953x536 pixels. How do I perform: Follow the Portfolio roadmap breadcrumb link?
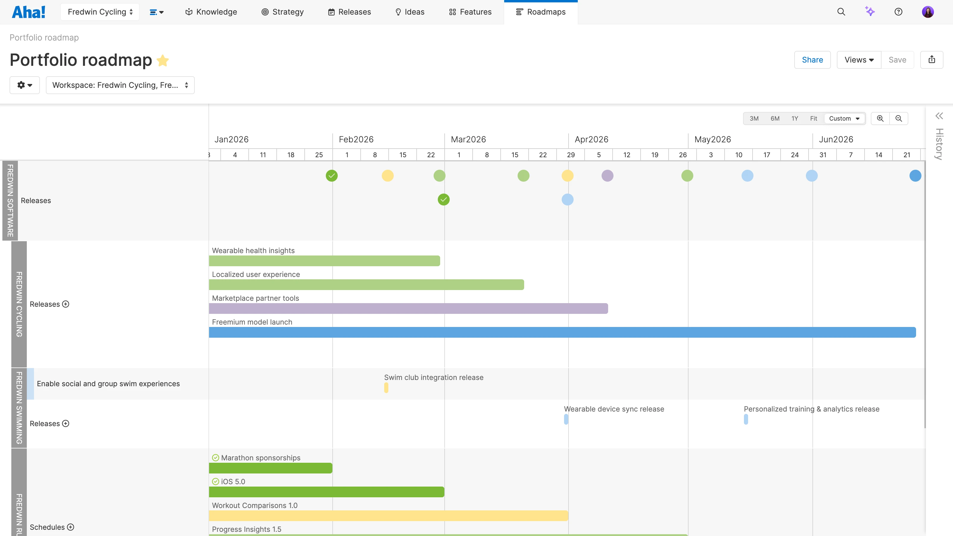(44, 37)
